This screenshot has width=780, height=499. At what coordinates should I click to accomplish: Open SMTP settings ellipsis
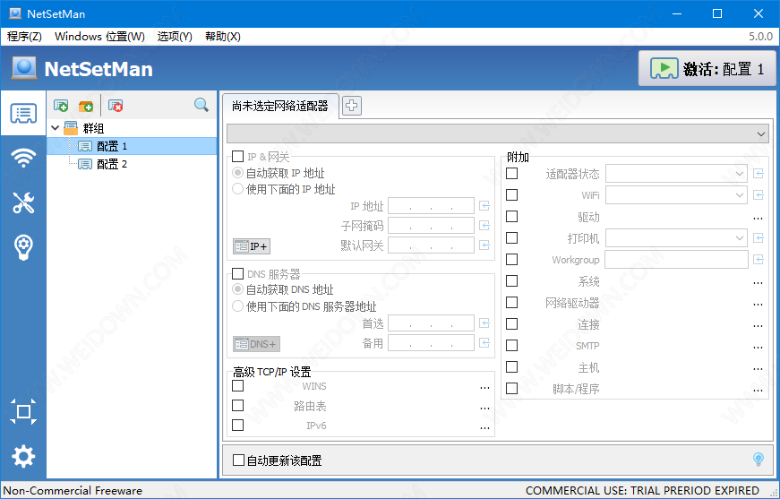[x=758, y=348]
